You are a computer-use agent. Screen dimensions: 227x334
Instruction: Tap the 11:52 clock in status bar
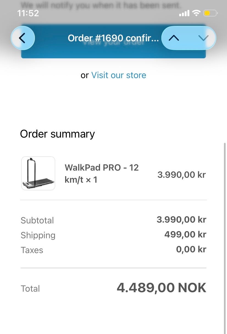tap(28, 13)
